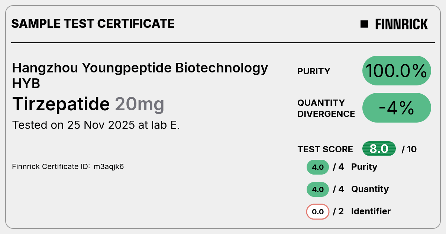Select the -4% quantity divergence badge
Image resolution: width=446 pixels, height=234 pixels.
point(397,108)
